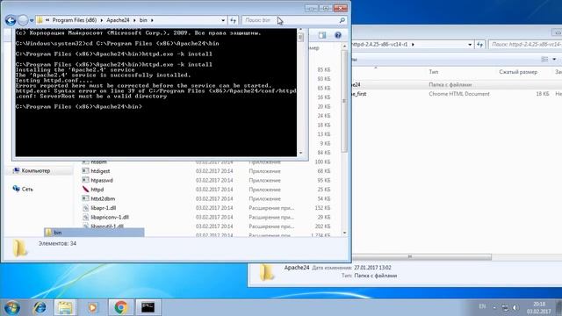
Task: Open Help with the question mark icon
Action: coord(337,35)
